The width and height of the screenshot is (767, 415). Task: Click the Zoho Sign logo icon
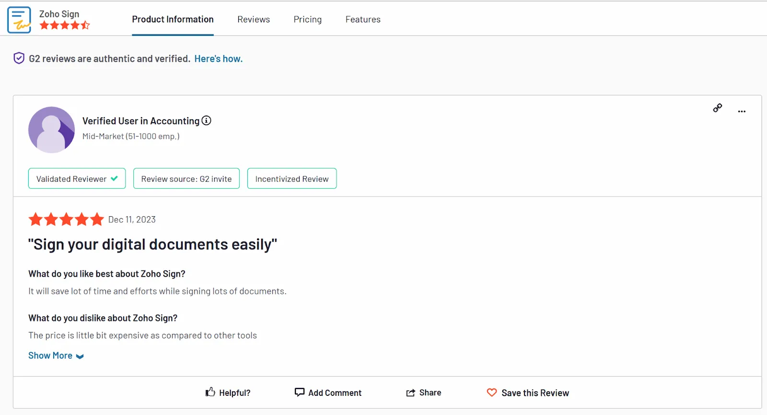click(19, 20)
